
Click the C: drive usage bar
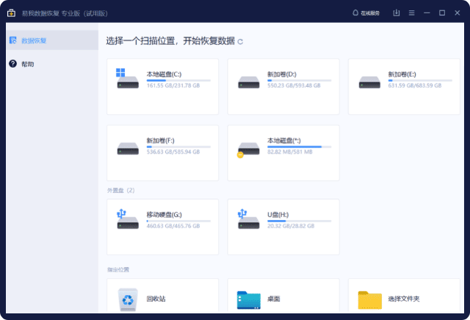(178, 80)
